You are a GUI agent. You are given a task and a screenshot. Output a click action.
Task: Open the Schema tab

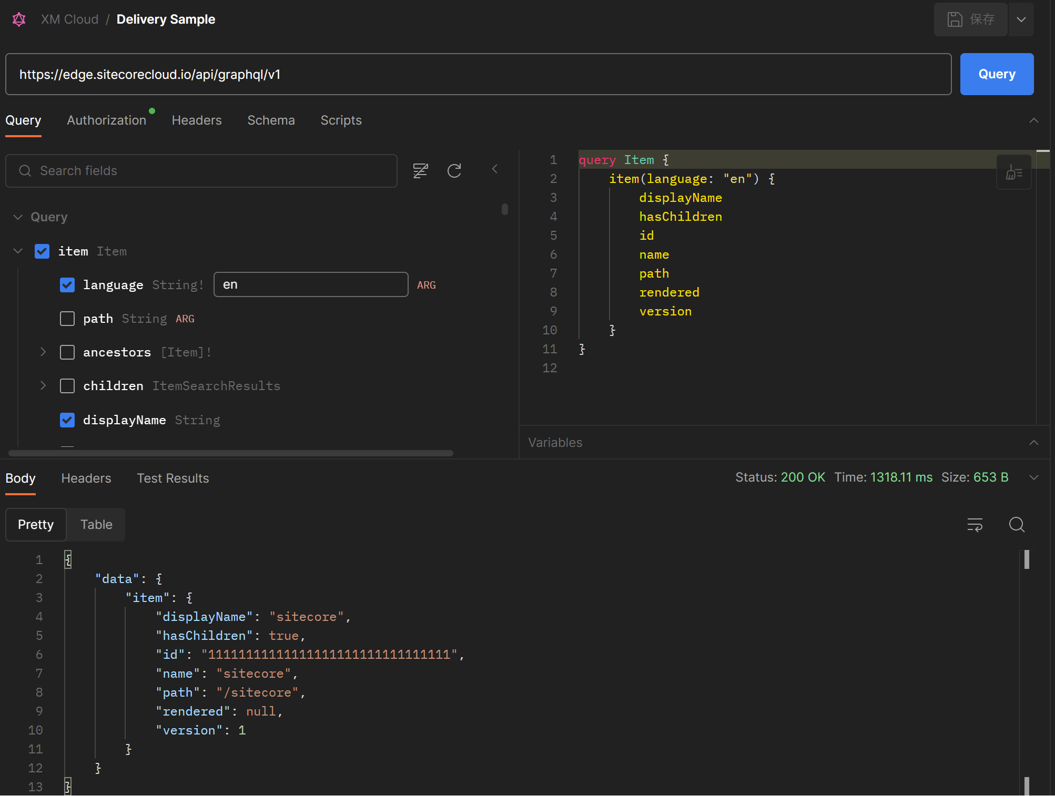click(x=271, y=120)
